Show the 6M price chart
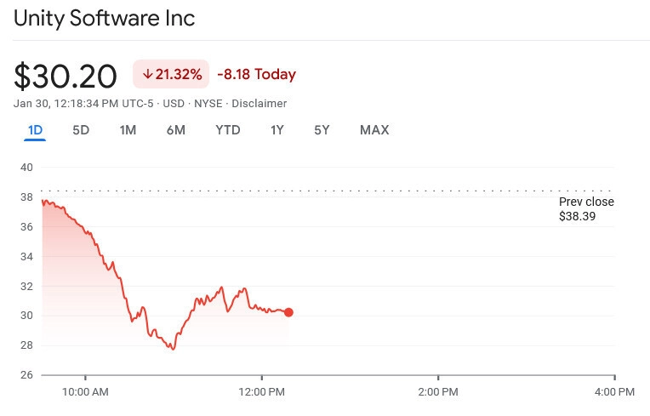The height and width of the screenshot is (416, 650). pyautogui.click(x=176, y=130)
